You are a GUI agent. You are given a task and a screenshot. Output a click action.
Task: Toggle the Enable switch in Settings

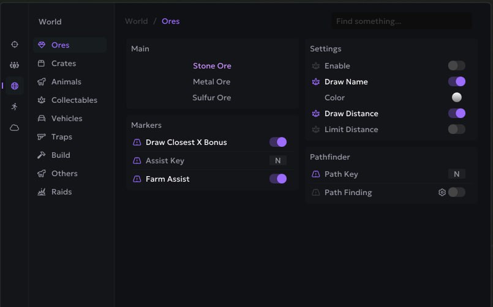(x=456, y=66)
